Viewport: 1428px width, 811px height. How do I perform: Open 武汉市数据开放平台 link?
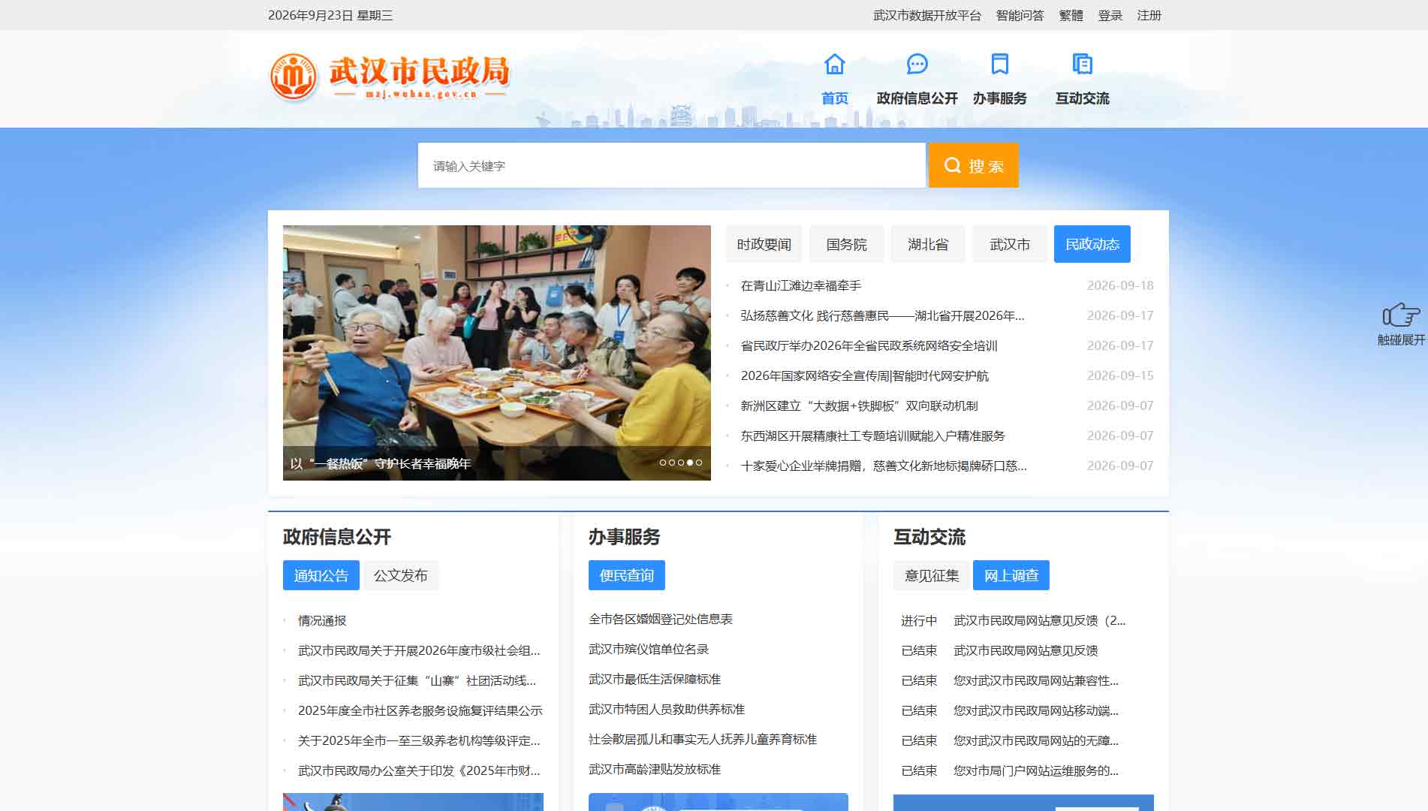(x=926, y=15)
